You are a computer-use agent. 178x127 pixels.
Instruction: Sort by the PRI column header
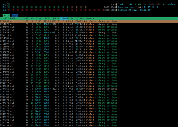[x=26, y=18]
